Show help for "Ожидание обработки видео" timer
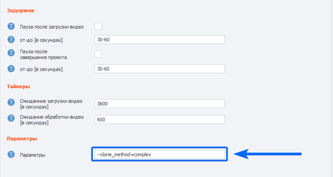The height and width of the screenshot is (177, 333). (11, 118)
